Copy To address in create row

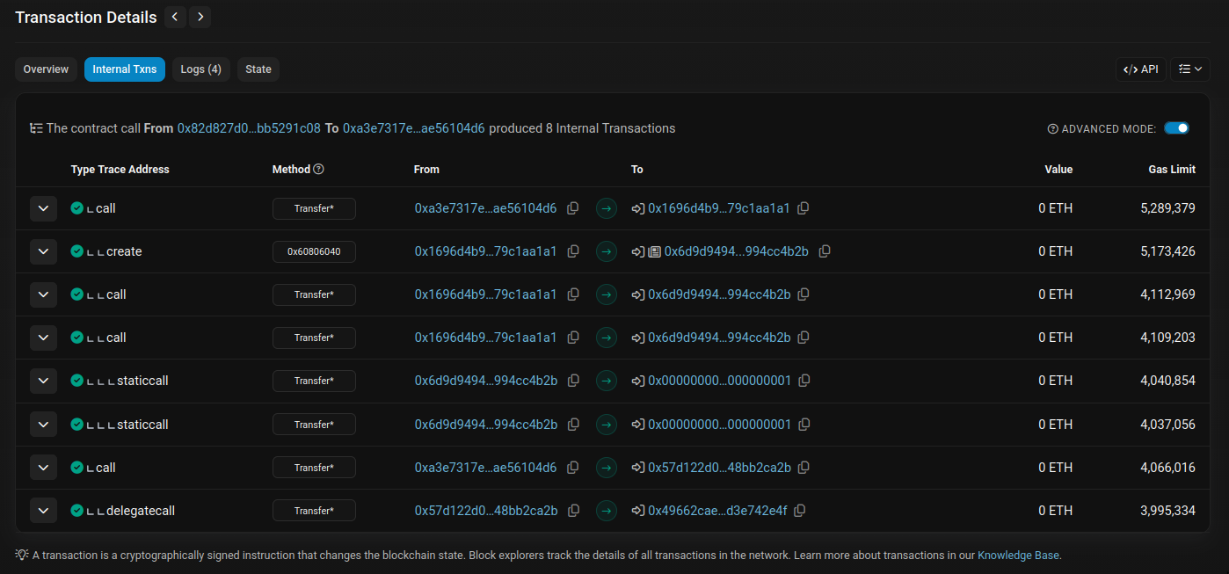point(825,251)
